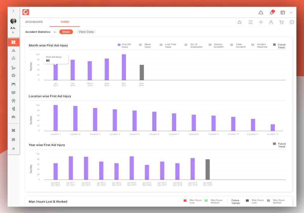Click the Location 1 bar
Viewport: 304px width, 213px height.
click(55, 118)
